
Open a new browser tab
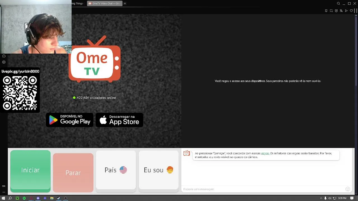[125, 3]
